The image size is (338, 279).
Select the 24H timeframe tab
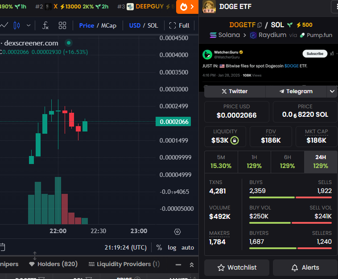(321, 162)
